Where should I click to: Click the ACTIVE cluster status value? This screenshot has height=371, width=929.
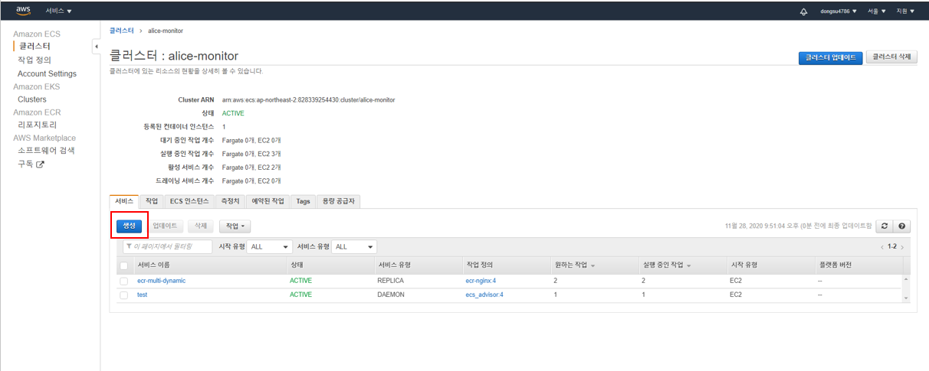pyautogui.click(x=233, y=113)
